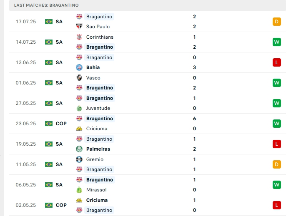Click the Bahia club crest icon
The width and height of the screenshot is (291, 216).
coord(79,67)
